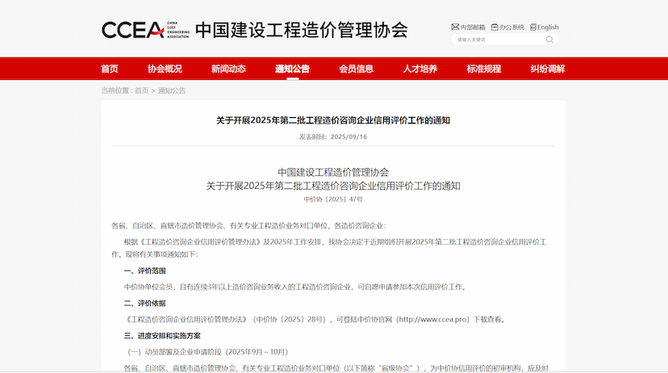The height and width of the screenshot is (373, 668).
Task: Open the 人才培养 menu item
Action: click(420, 69)
